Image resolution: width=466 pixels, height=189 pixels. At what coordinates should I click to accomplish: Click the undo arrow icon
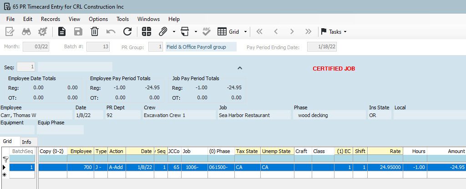pos(111,31)
